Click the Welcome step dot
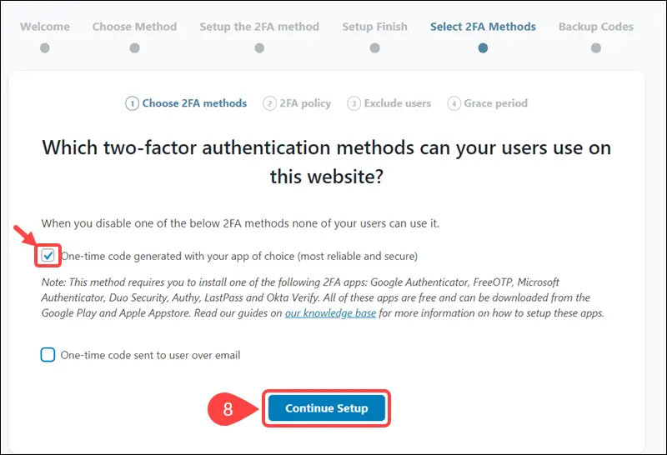Screen dimensions: 667x455 (45, 48)
